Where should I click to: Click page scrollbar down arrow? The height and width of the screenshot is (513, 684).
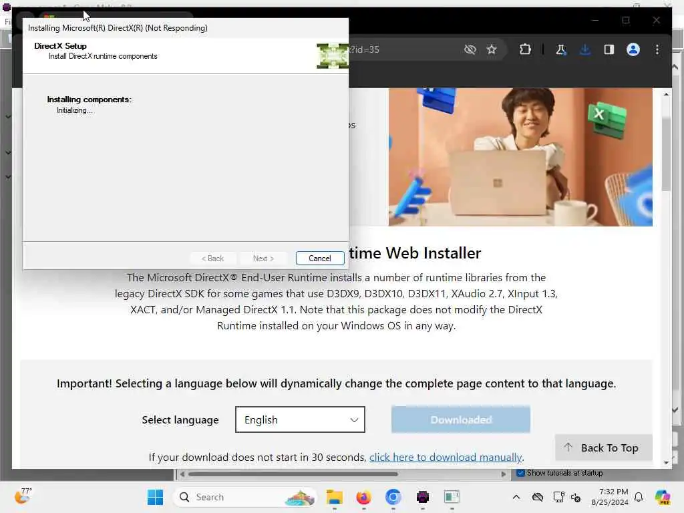tap(666, 462)
